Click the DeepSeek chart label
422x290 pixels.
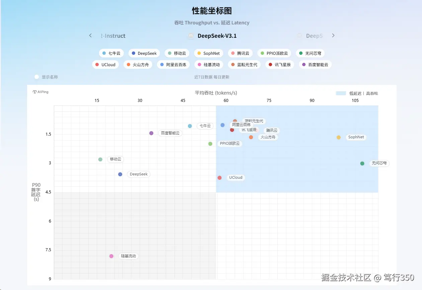(x=139, y=174)
